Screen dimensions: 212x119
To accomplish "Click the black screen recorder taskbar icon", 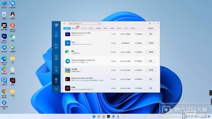I will 108,116.
